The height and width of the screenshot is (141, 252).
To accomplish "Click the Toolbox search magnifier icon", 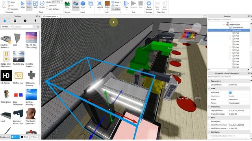I will (x=34, y=27).
